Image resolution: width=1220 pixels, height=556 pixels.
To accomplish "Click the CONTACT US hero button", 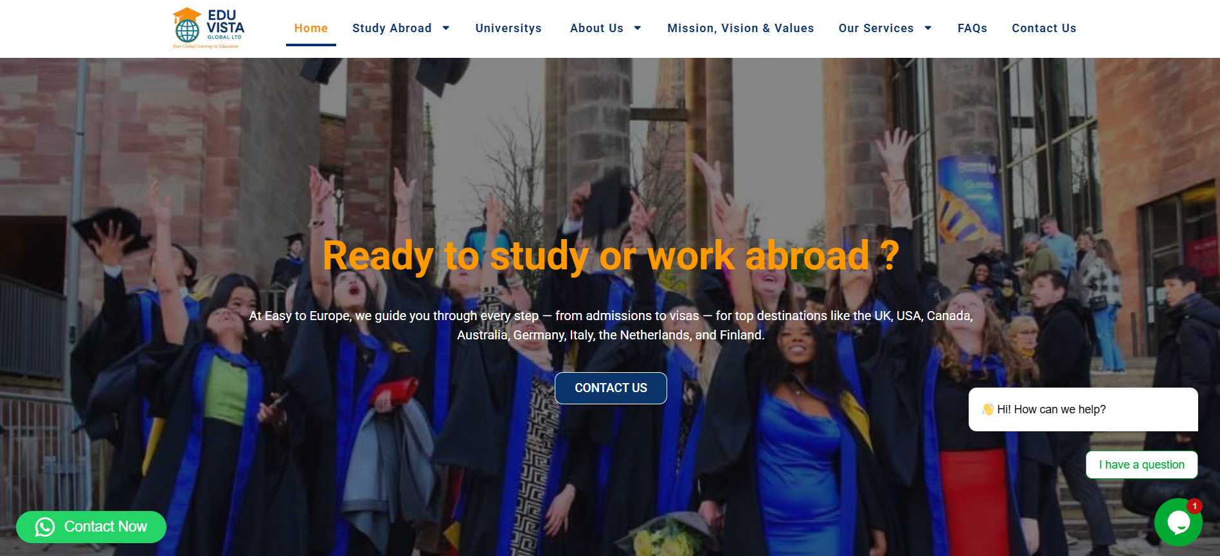I will (x=611, y=388).
